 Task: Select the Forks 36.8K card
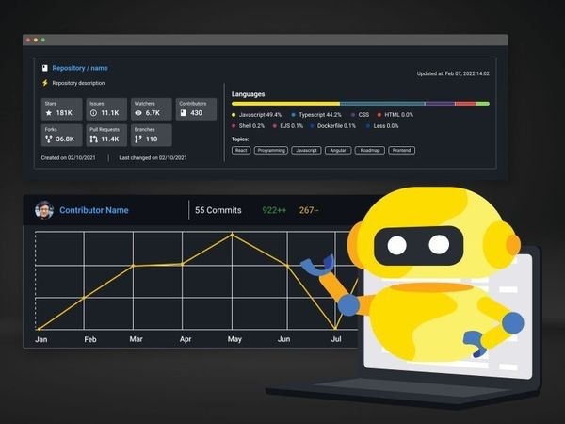coord(61,135)
